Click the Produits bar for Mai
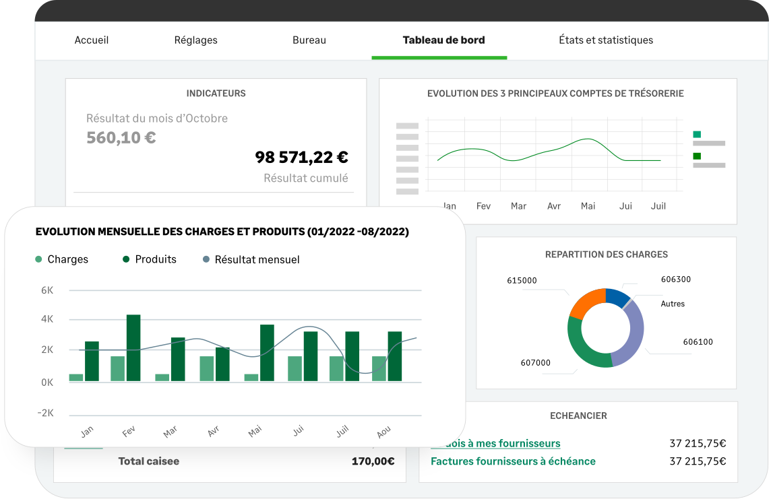Screen dimensions: 771x499 (267, 353)
